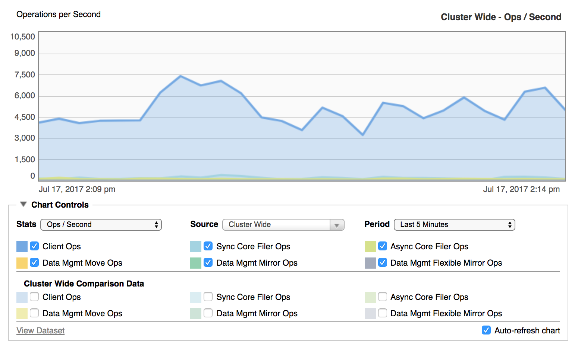Click the pale green comparison Async Core swatch
The image size is (578, 349).
coord(370,297)
